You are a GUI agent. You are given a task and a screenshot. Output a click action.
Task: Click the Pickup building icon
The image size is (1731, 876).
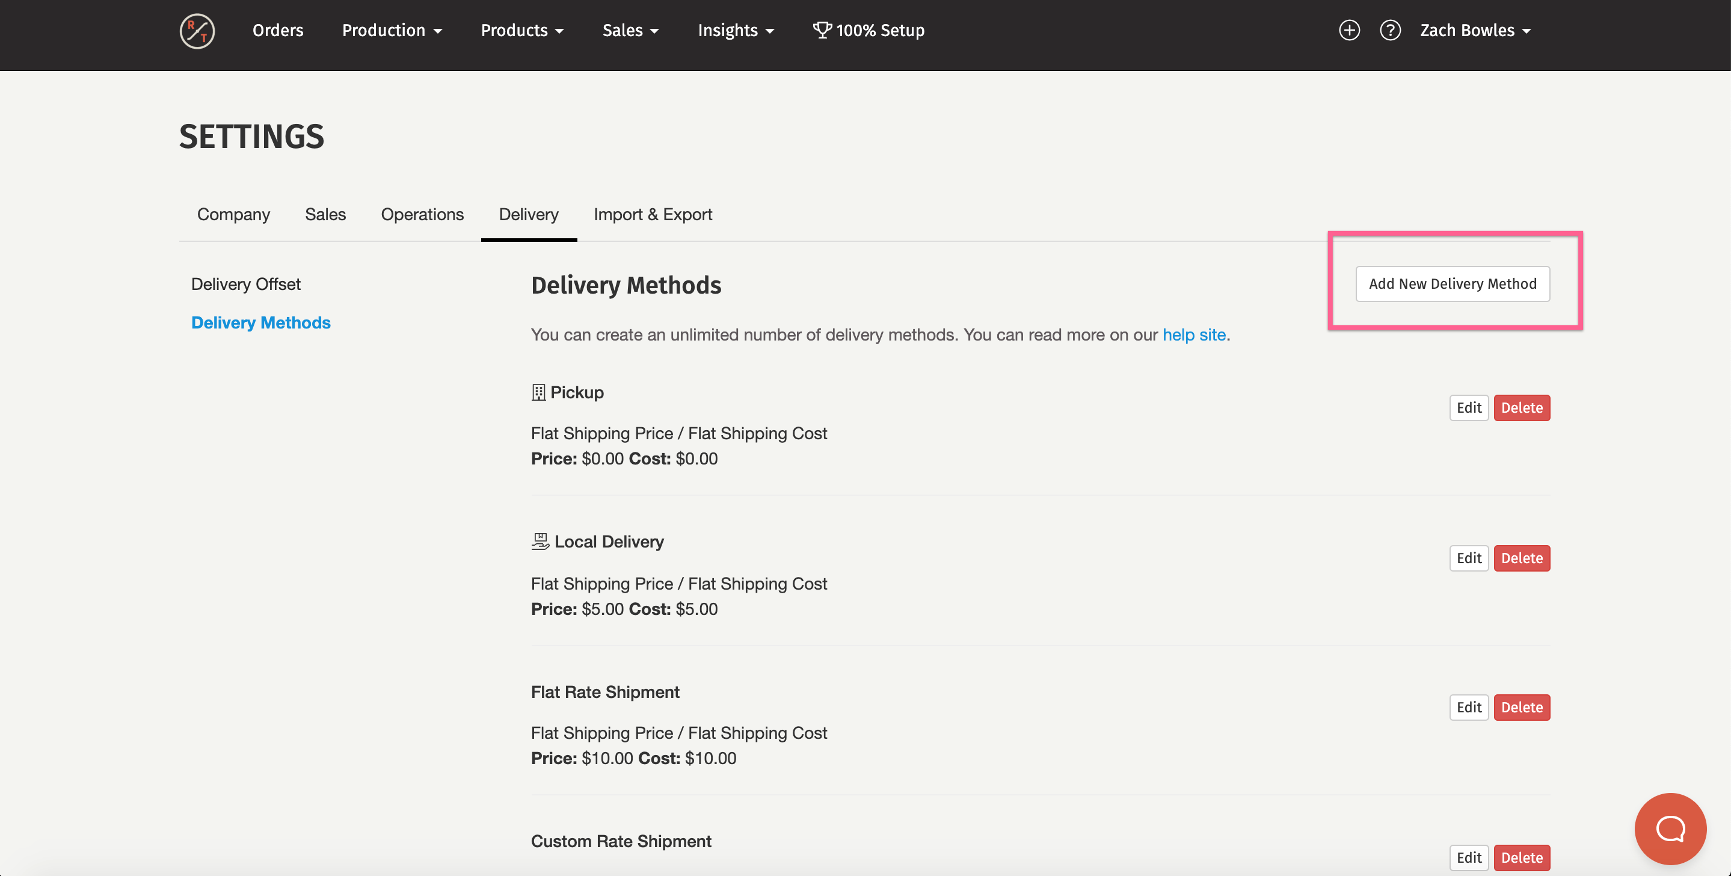[x=538, y=392]
